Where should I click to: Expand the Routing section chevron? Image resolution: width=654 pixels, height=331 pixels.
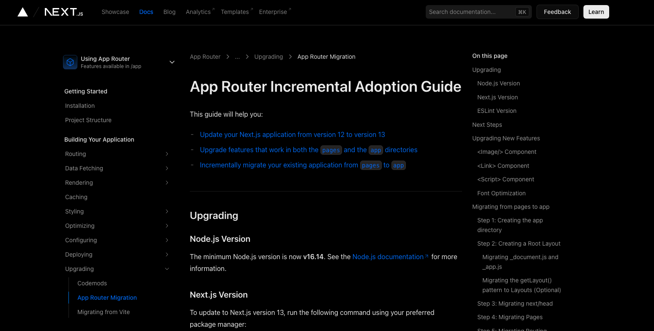tap(167, 154)
